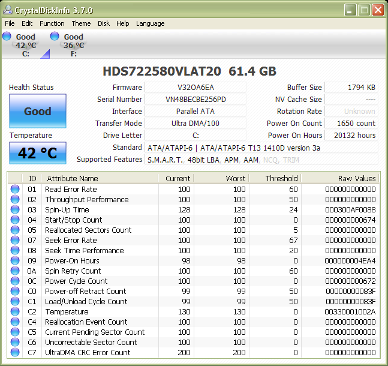Click the Firmware field V32OA6EA
The height and width of the screenshot is (366, 388).
(x=195, y=88)
